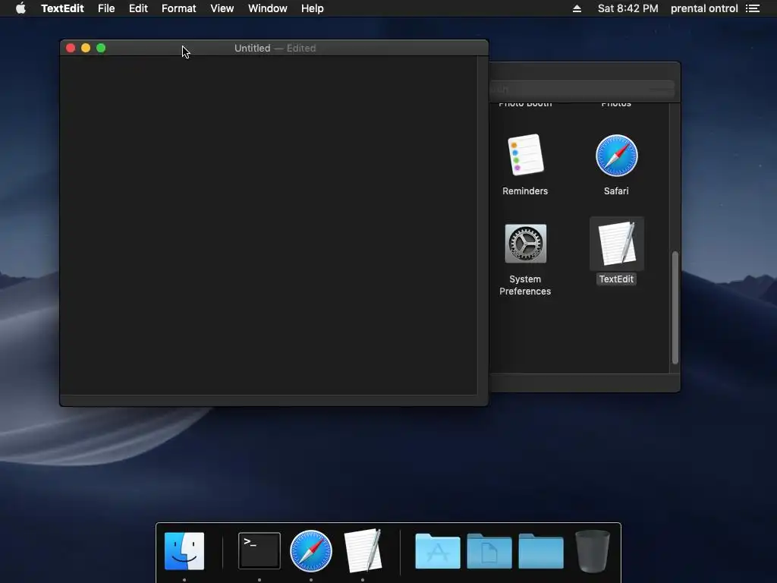
Task: Open Finder from the Dock
Action: 184,551
